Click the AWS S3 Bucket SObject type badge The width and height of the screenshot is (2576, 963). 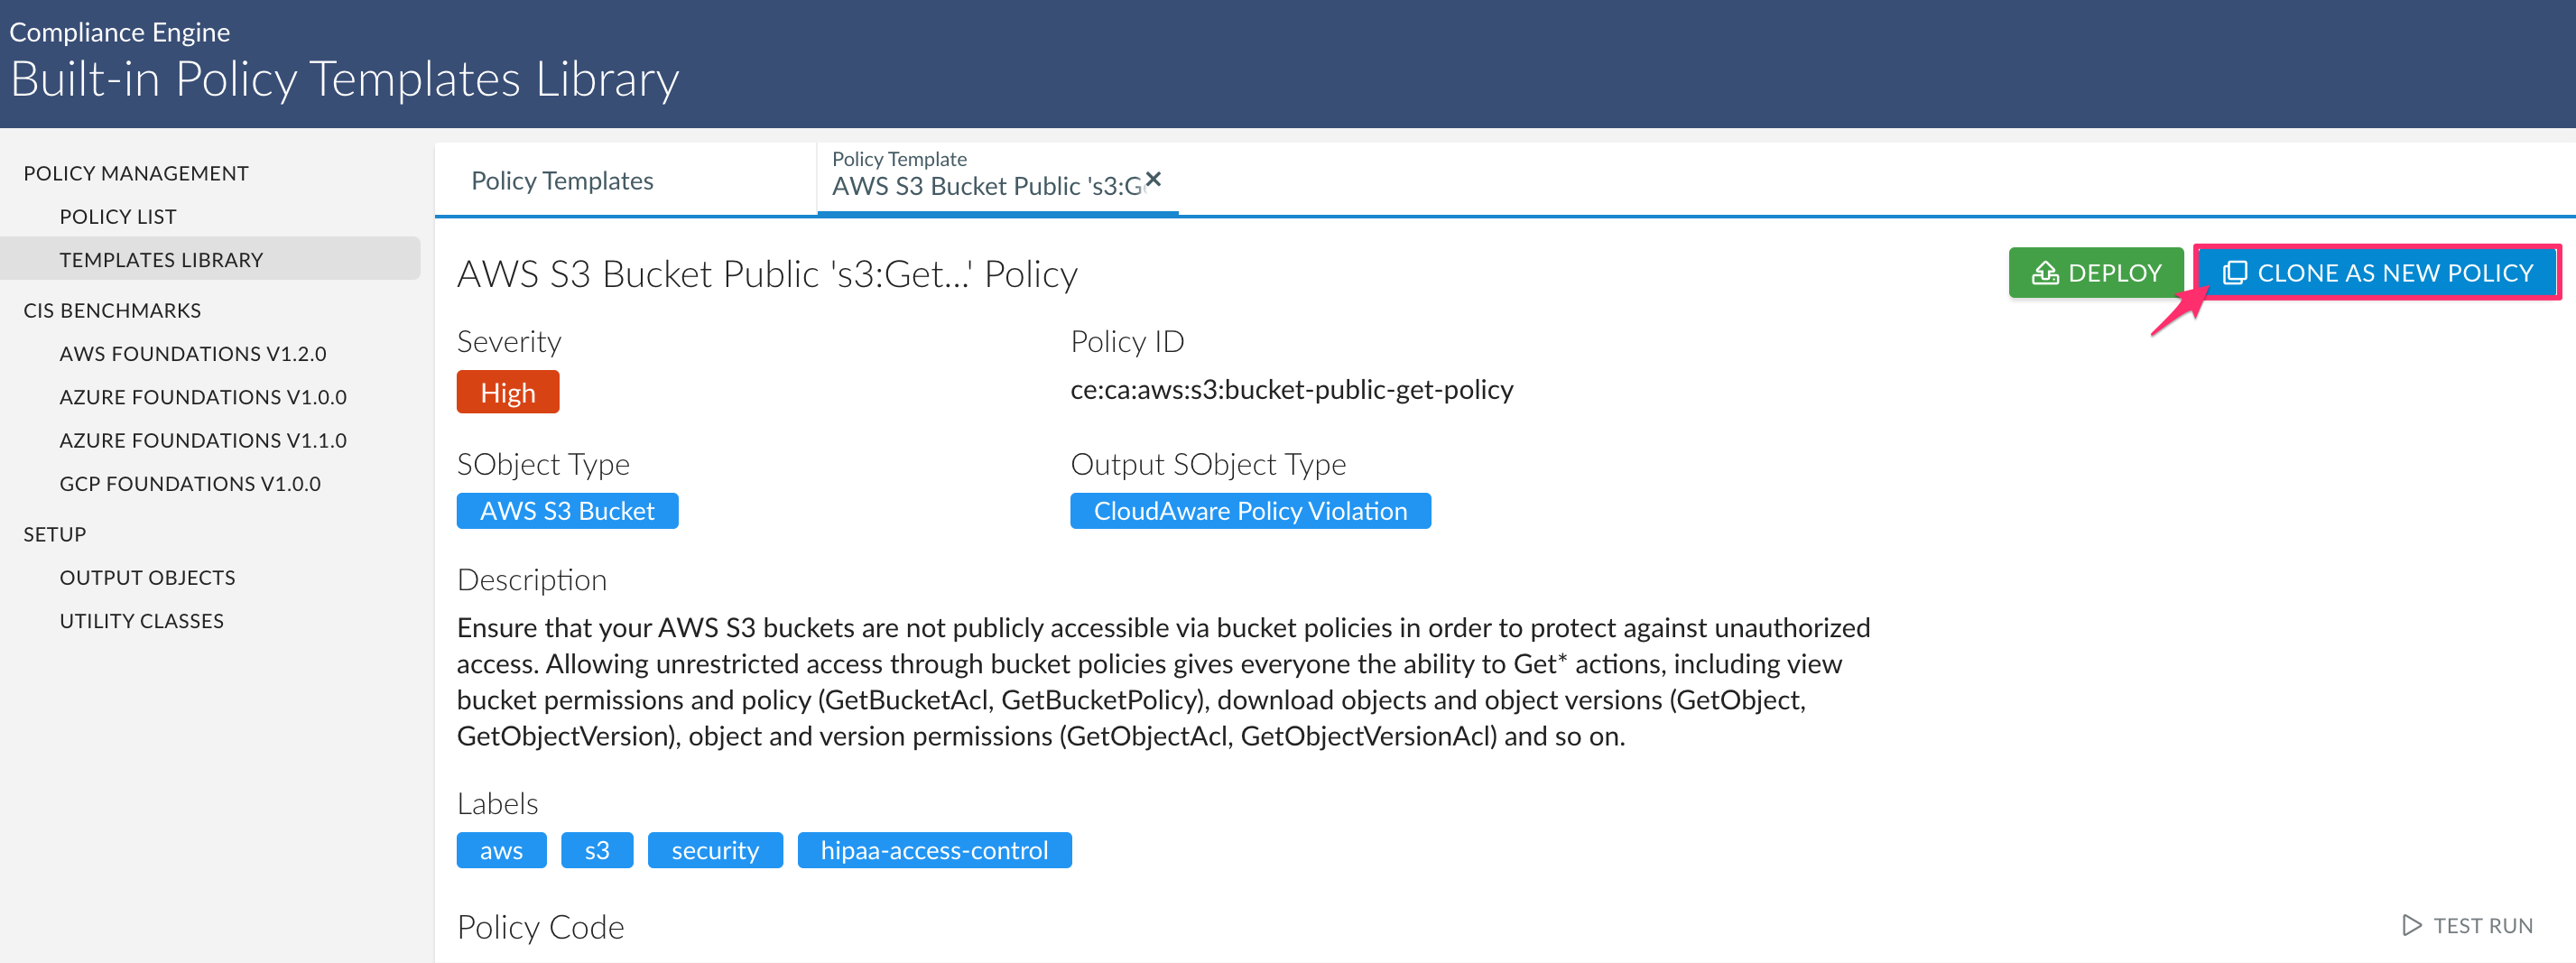pos(567,511)
